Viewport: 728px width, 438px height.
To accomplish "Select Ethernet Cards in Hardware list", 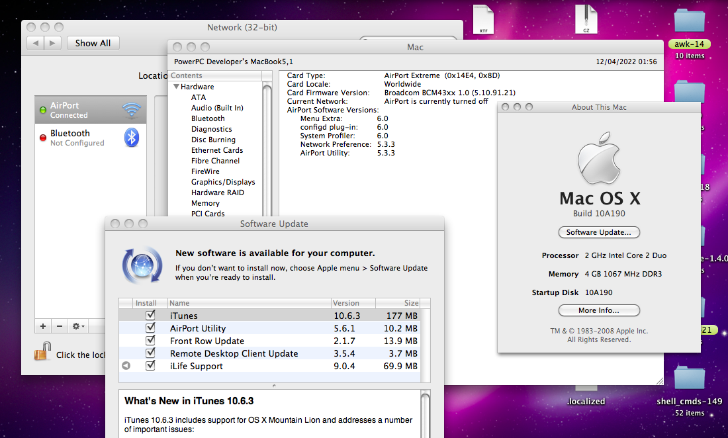I will (217, 150).
